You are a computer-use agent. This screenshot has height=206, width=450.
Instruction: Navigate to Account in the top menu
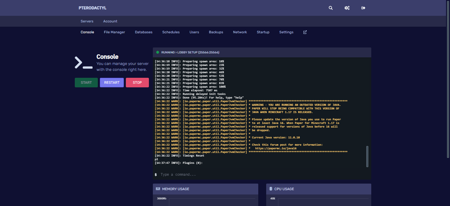tap(110, 21)
